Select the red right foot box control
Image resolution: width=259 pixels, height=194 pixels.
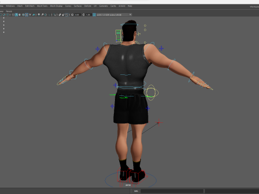(139, 176)
